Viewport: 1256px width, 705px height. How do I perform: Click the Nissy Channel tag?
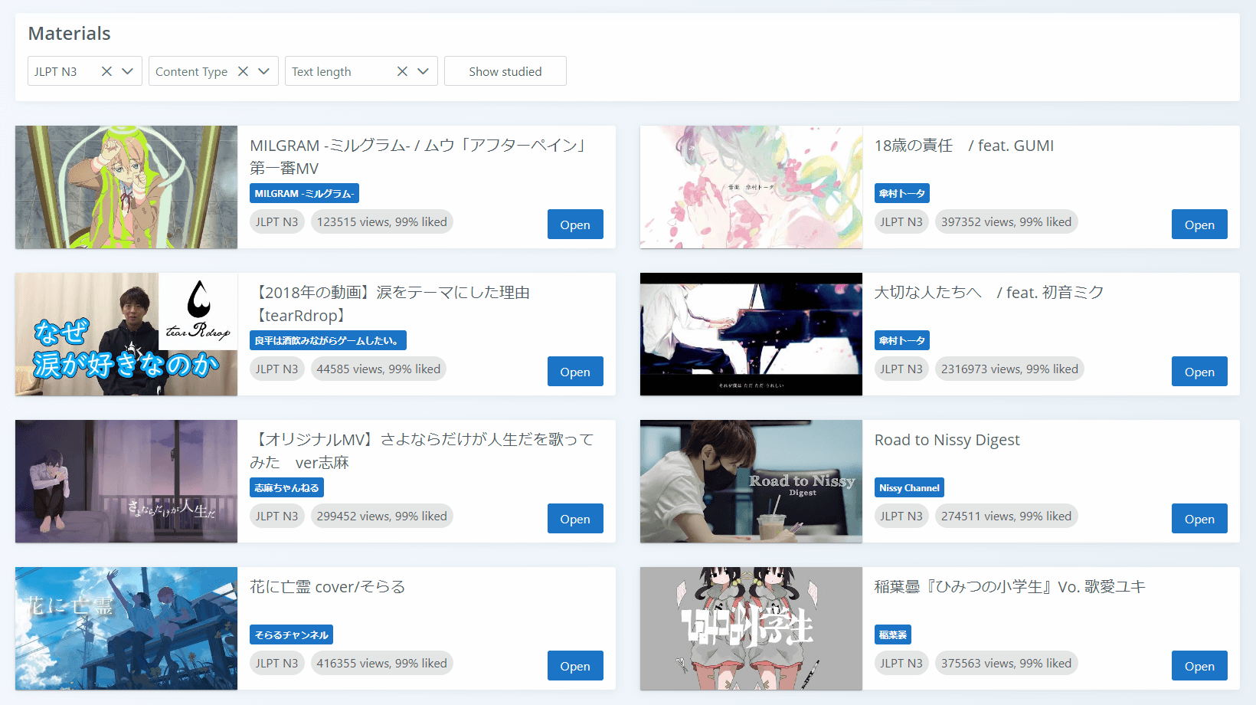909,488
